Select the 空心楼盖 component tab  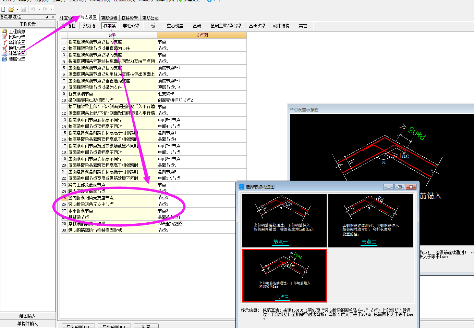point(175,26)
